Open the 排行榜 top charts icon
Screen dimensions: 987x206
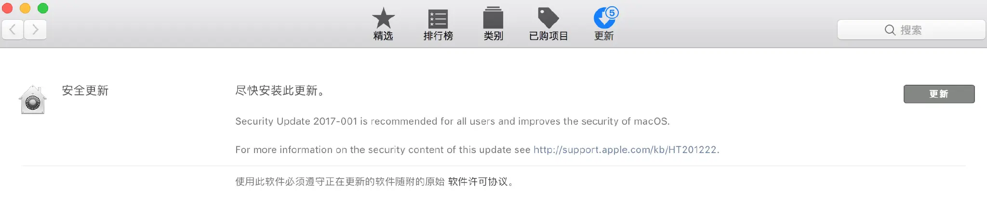click(x=438, y=19)
